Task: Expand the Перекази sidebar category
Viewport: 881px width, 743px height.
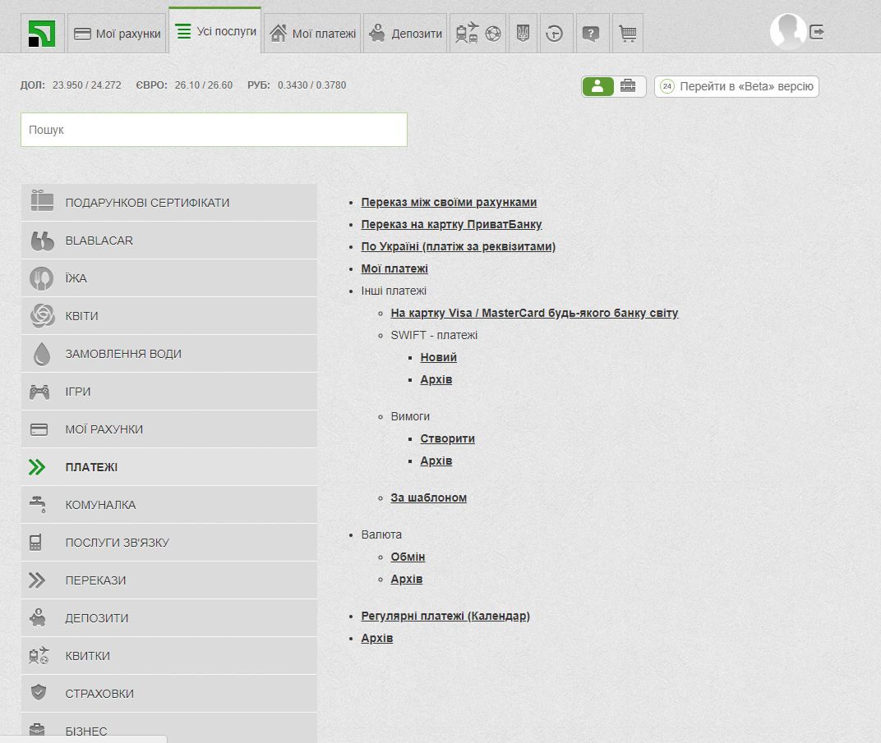Action: point(168,580)
